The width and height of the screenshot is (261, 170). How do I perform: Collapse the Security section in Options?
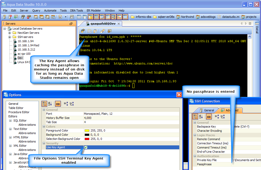click(x=44, y=143)
